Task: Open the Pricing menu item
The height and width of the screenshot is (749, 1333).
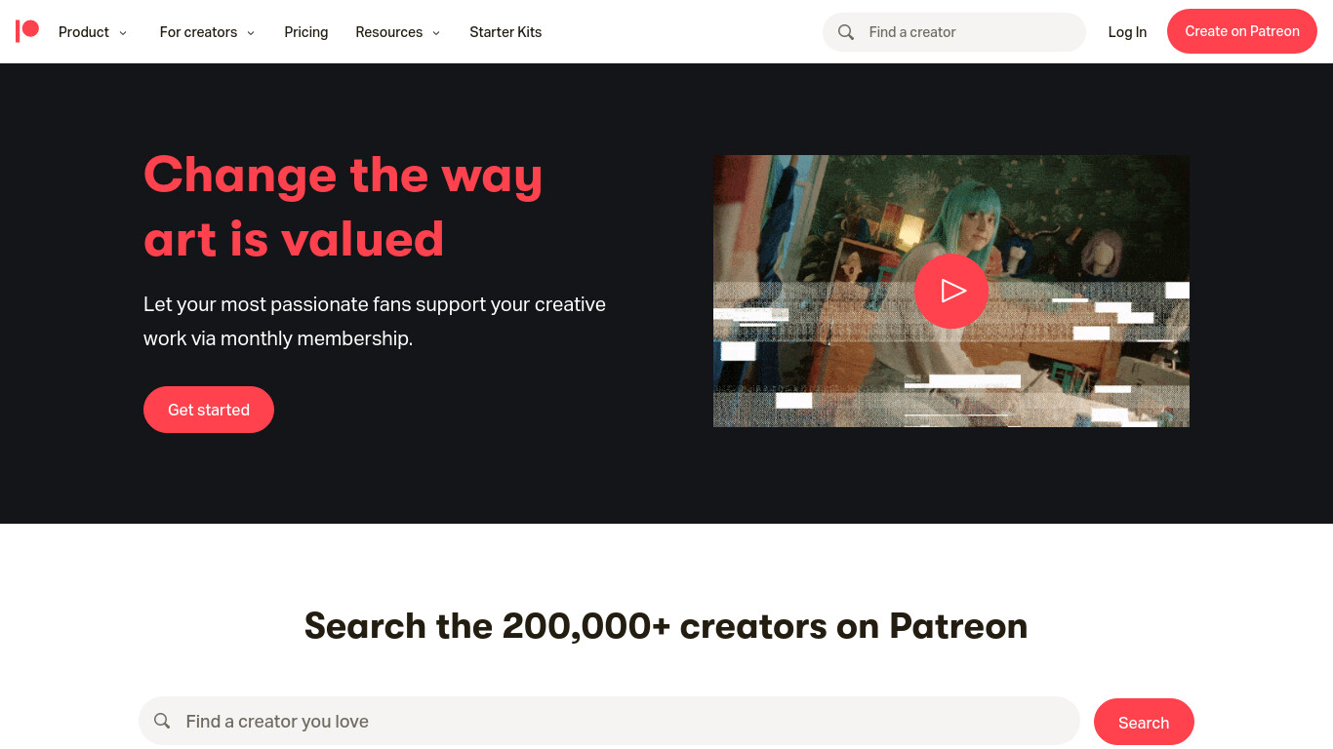Action: point(306,32)
